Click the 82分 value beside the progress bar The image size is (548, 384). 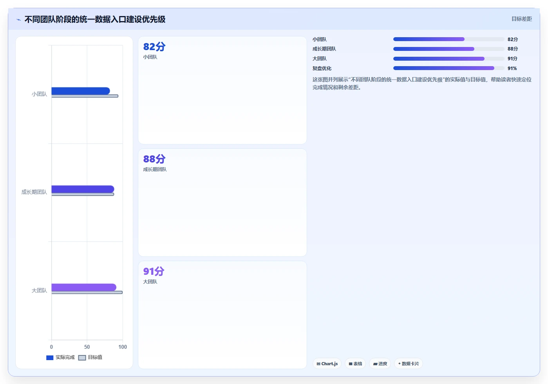tap(513, 40)
